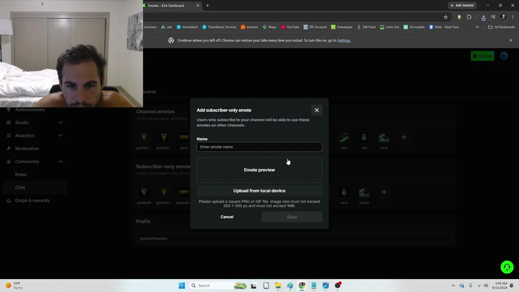
Task: Open the Studio sidebar item
Action: [x=22, y=122]
